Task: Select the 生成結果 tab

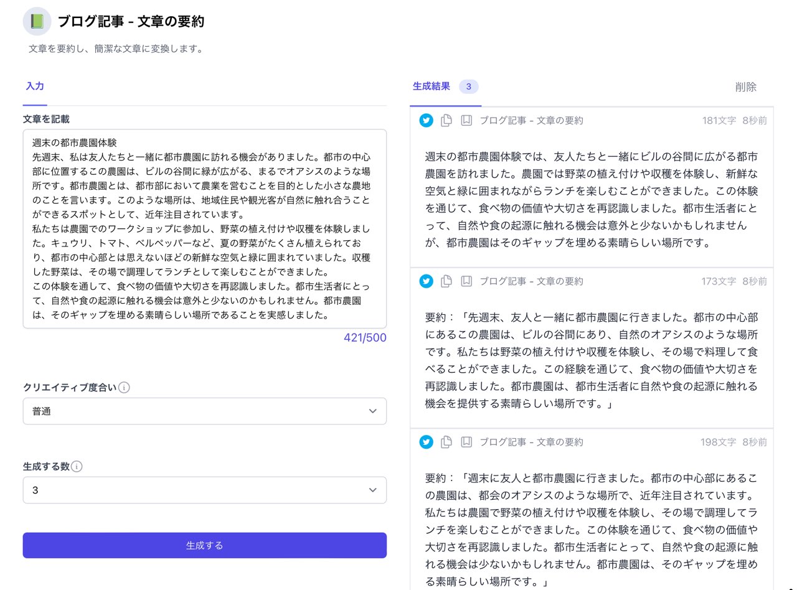Action: coord(432,87)
